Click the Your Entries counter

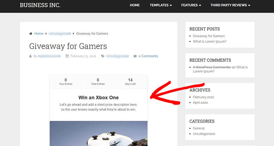click(x=66, y=82)
